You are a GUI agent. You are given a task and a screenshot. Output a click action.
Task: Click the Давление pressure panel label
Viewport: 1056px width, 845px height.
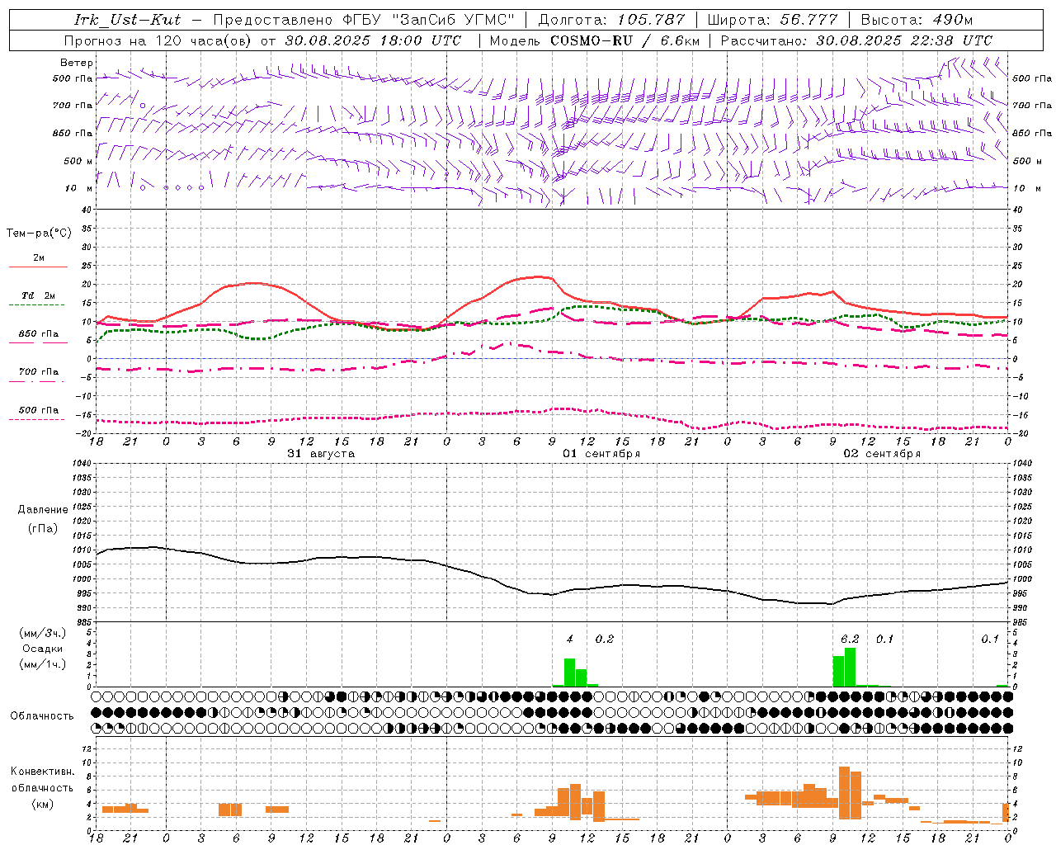[43, 510]
